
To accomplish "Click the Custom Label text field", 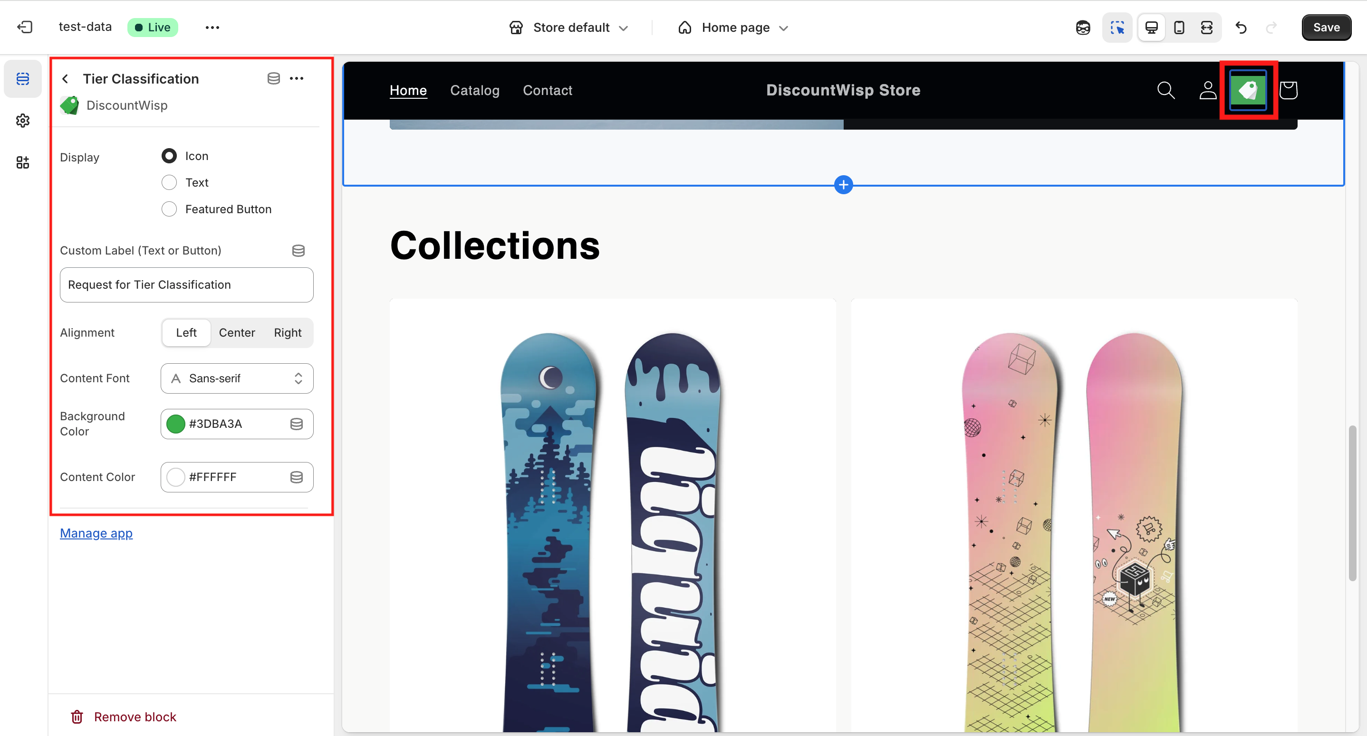I will click(x=186, y=285).
